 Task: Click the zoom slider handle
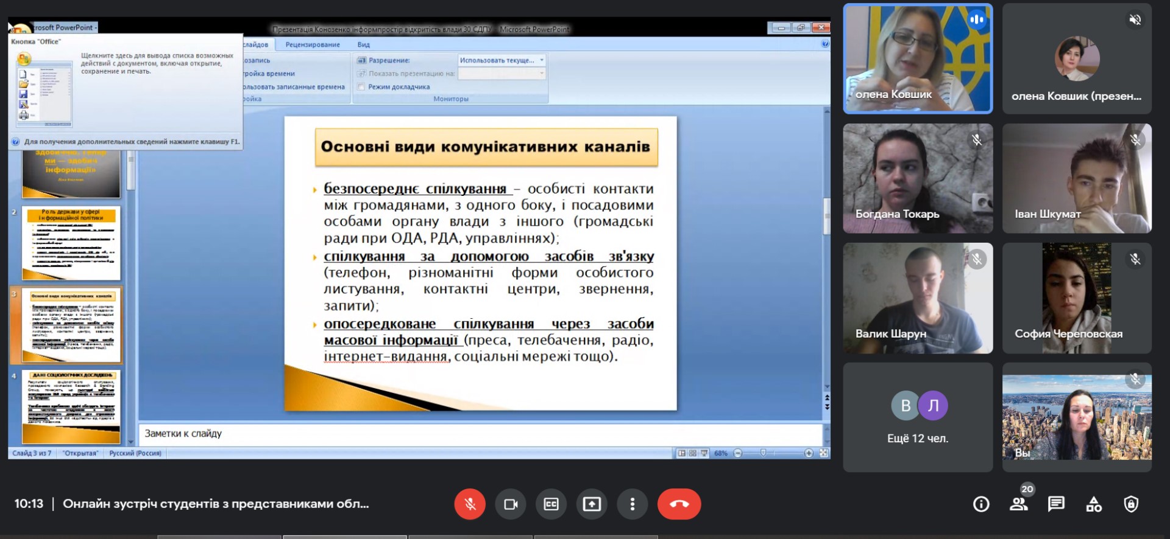763,453
